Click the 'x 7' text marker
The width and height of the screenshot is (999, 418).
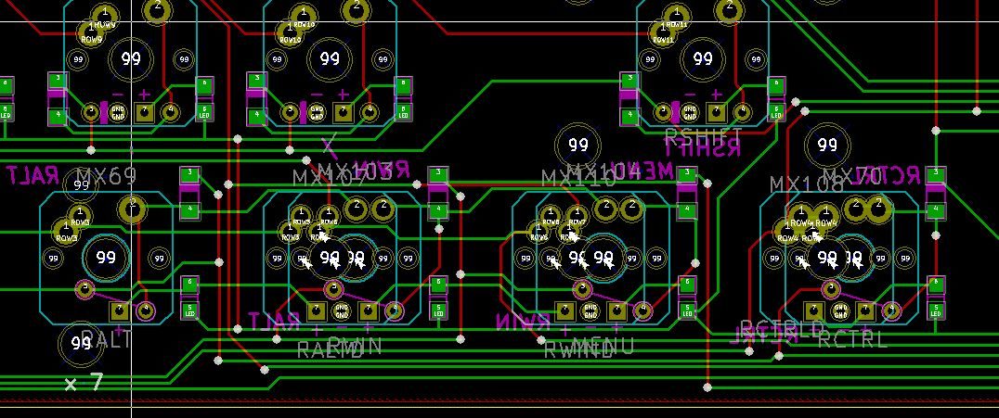[84, 383]
